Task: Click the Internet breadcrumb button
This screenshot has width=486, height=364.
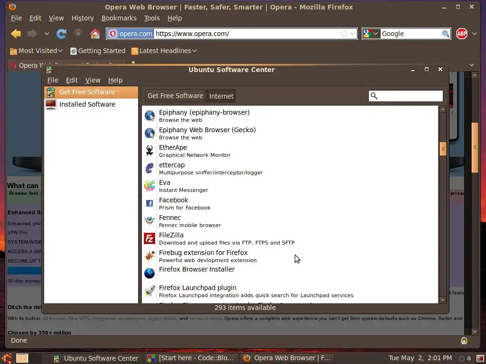Action: [x=221, y=96]
